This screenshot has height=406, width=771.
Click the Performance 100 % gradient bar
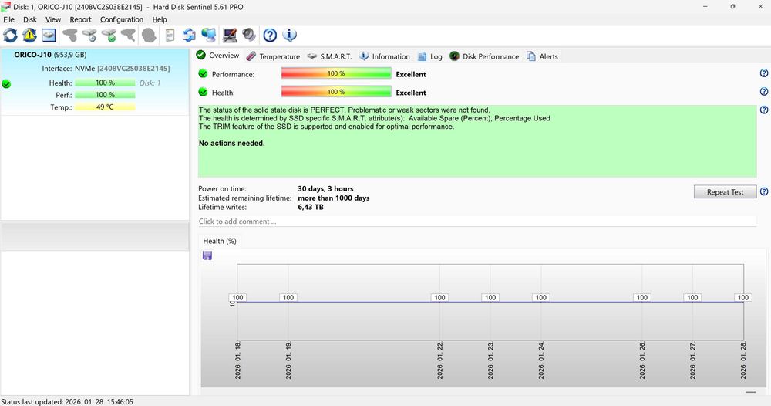[x=336, y=73]
